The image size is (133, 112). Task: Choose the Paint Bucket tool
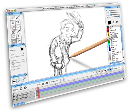(x=13, y=32)
